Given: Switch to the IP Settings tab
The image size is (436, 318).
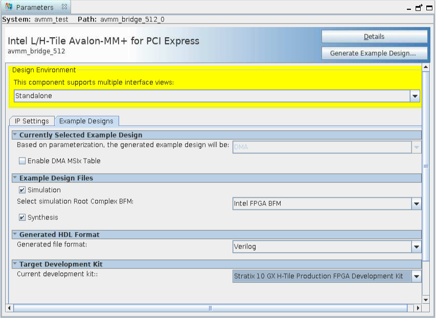Looking at the screenshot, I should coord(32,121).
